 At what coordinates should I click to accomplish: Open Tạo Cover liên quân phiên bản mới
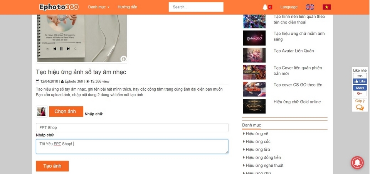298,71
